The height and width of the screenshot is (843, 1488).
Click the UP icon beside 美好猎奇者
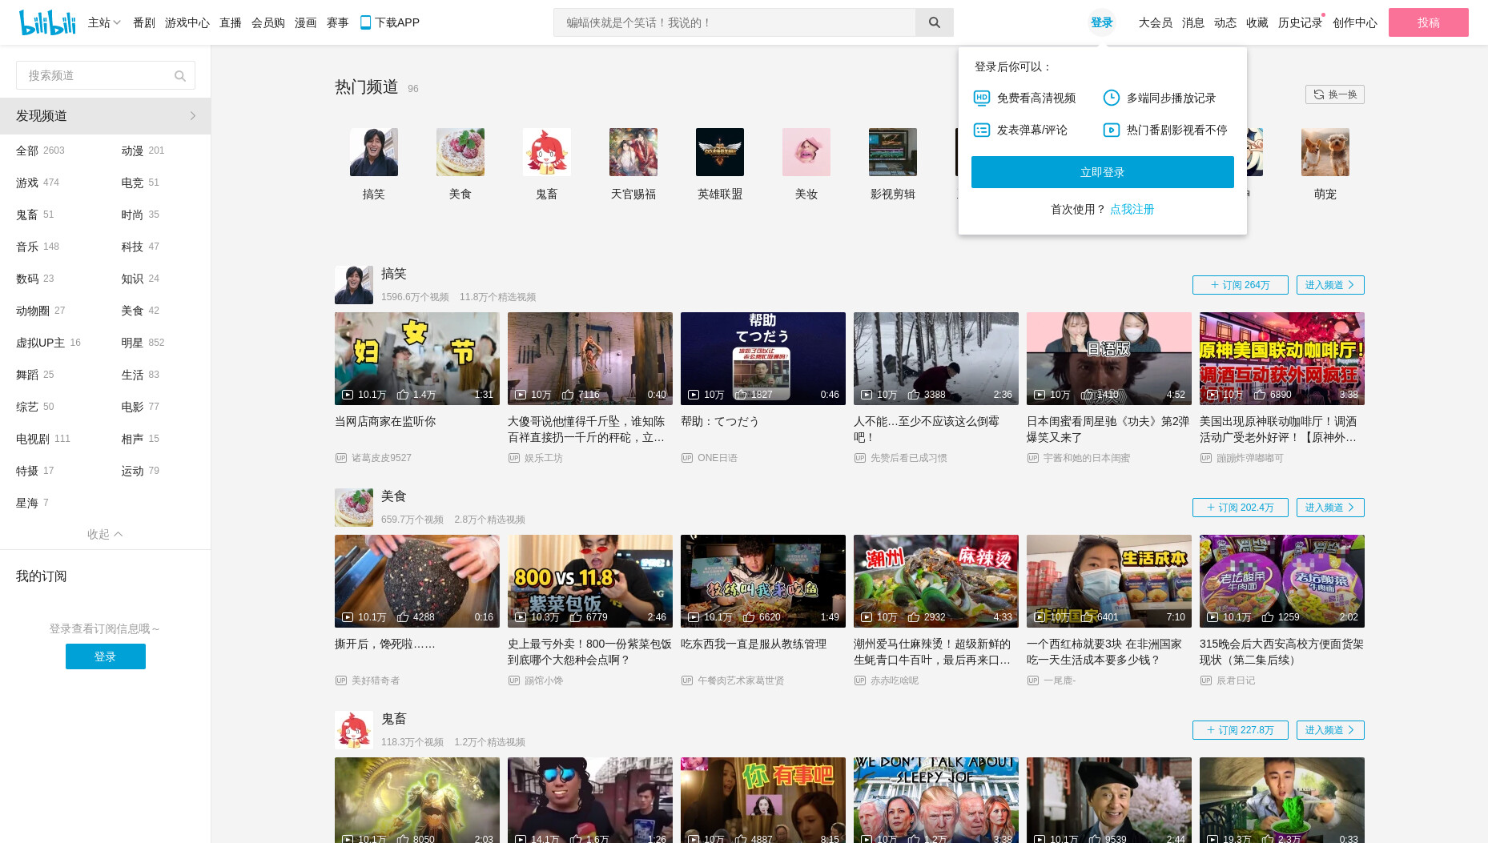[x=341, y=680]
